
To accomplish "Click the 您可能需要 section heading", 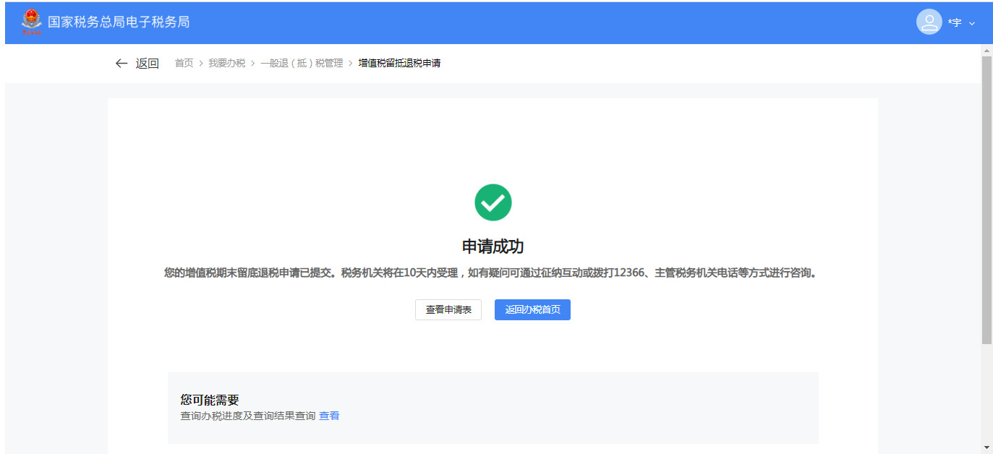I will click(x=210, y=400).
